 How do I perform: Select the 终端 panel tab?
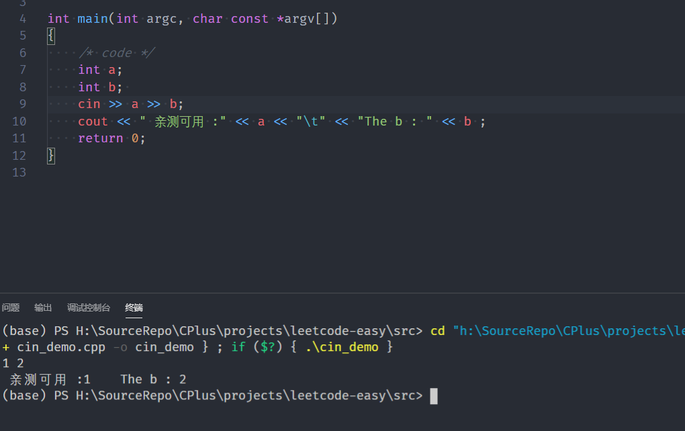[134, 308]
